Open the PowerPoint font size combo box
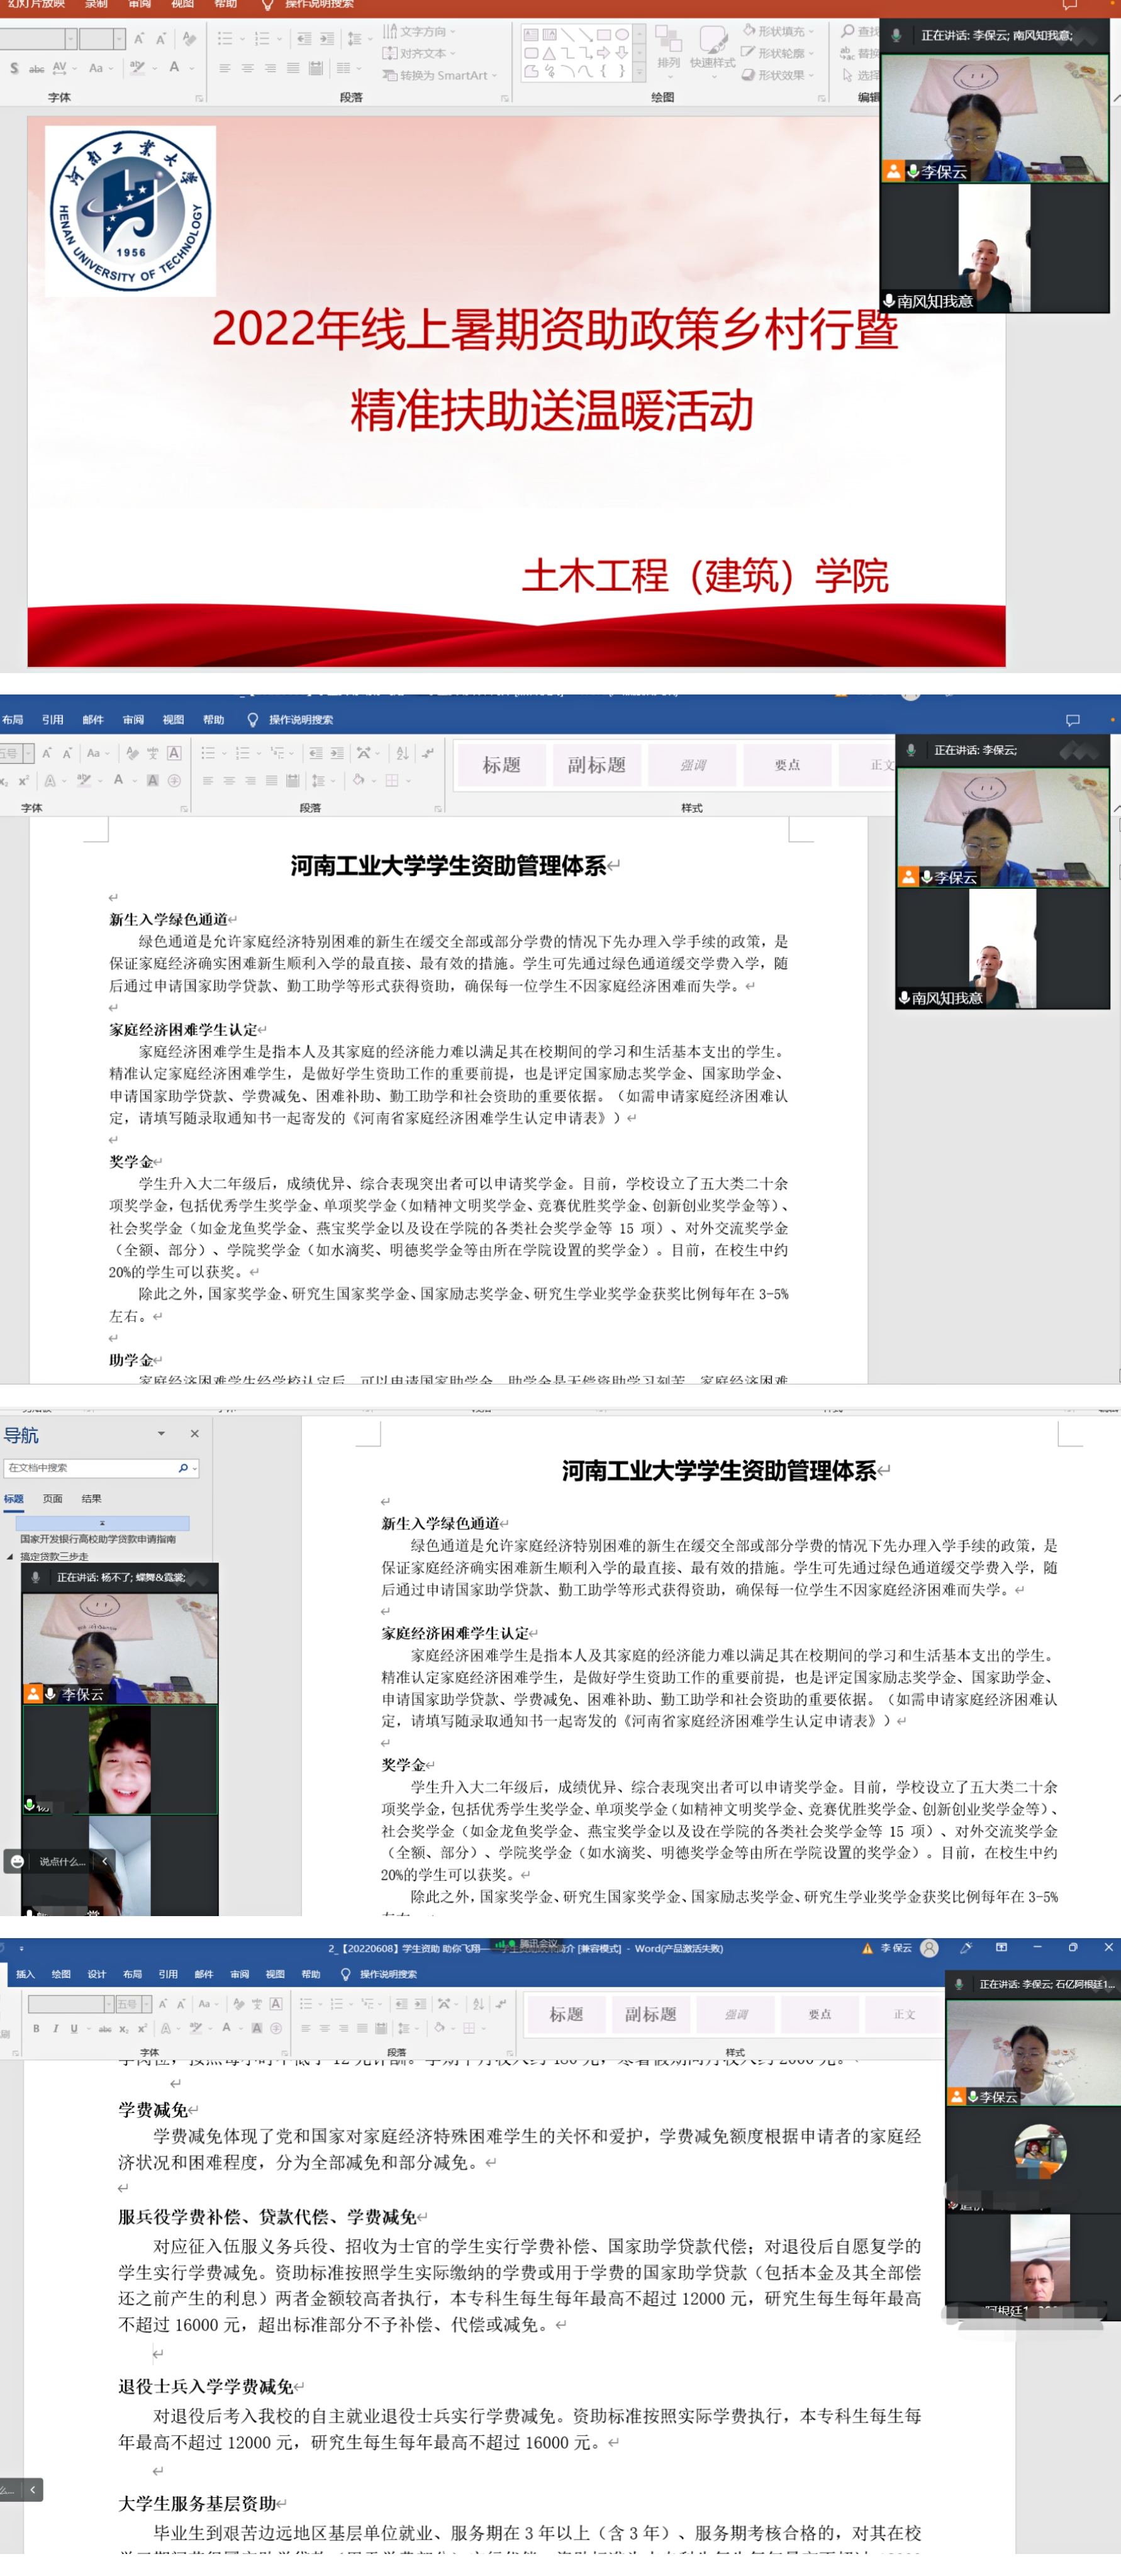Image resolution: width=1121 pixels, height=2576 pixels. [x=102, y=39]
